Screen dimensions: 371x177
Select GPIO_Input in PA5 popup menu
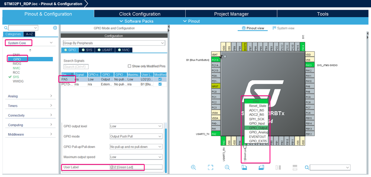tap(257, 123)
